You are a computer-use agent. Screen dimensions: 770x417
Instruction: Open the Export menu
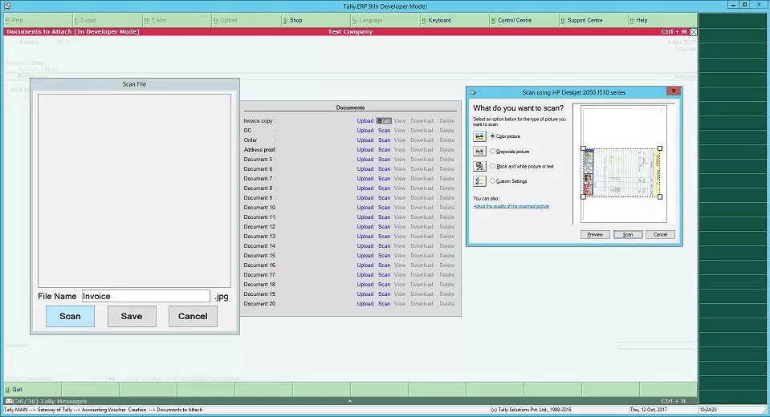pyautogui.click(x=85, y=20)
